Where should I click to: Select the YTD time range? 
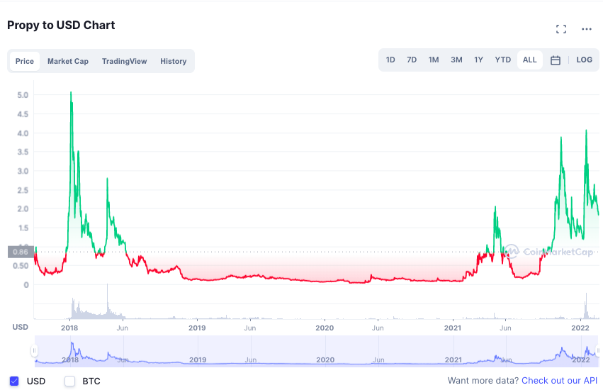click(502, 60)
